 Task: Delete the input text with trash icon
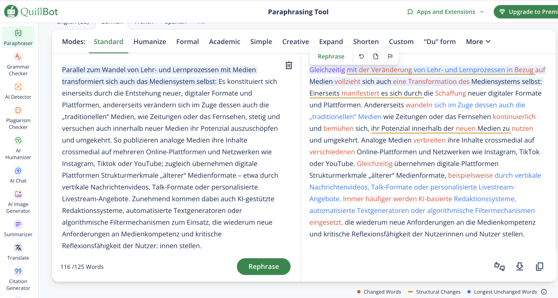(x=289, y=65)
